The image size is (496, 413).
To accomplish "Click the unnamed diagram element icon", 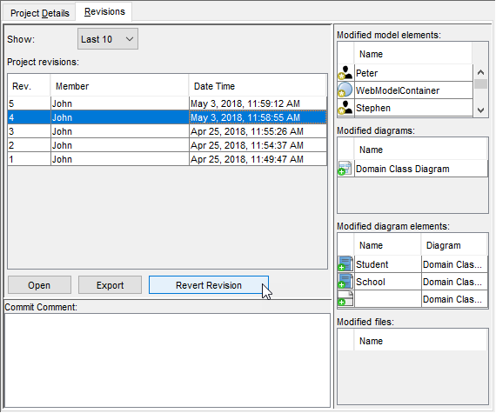I will [345, 298].
